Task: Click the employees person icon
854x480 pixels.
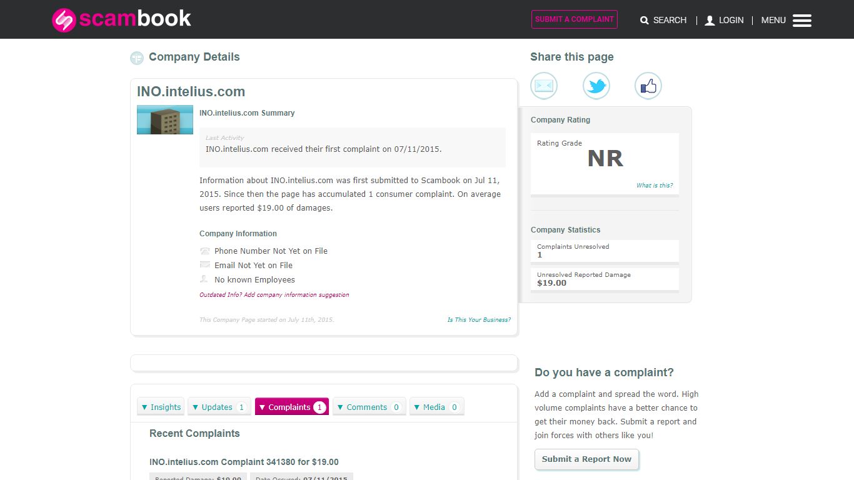Action: click(x=204, y=279)
